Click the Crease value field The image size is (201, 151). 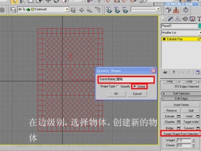pyautogui.click(x=184, y=145)
